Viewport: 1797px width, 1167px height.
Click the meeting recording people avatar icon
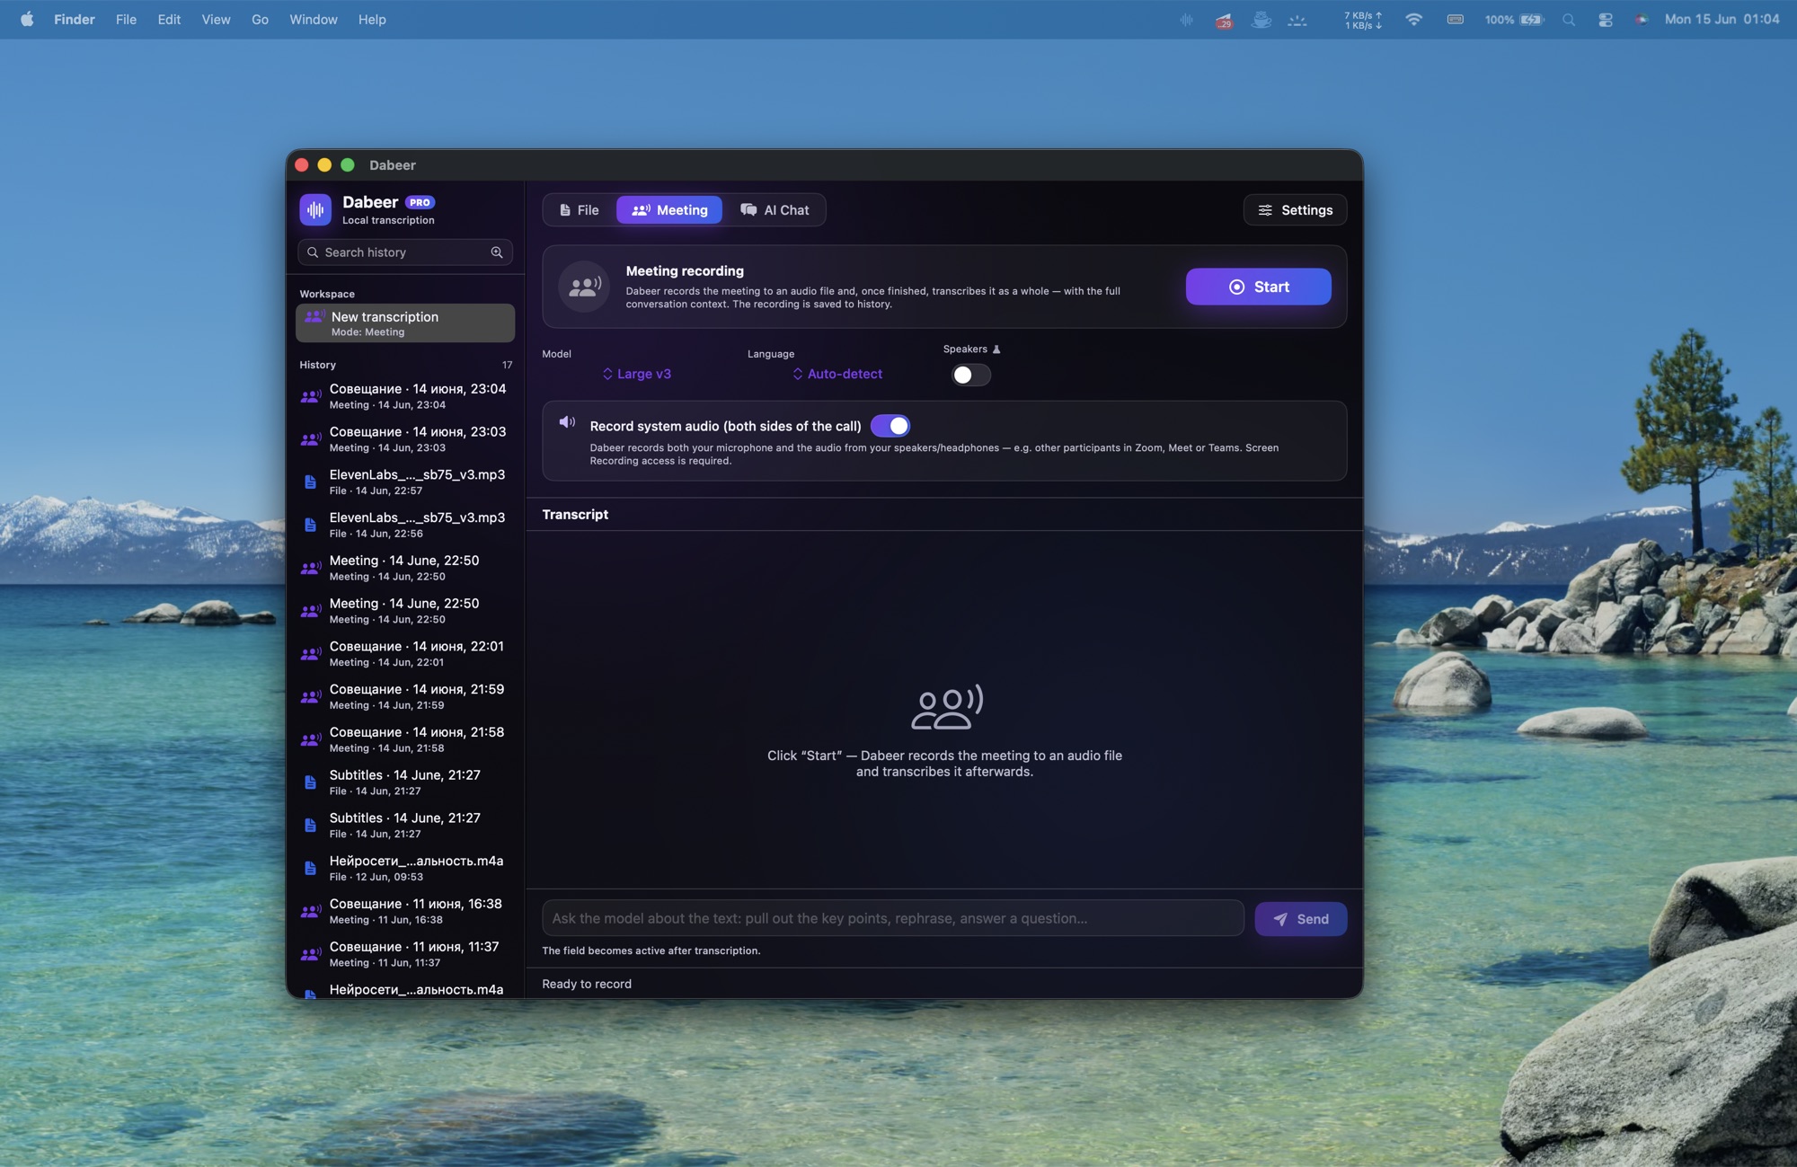pyautogui.click(x=584, y=287)
